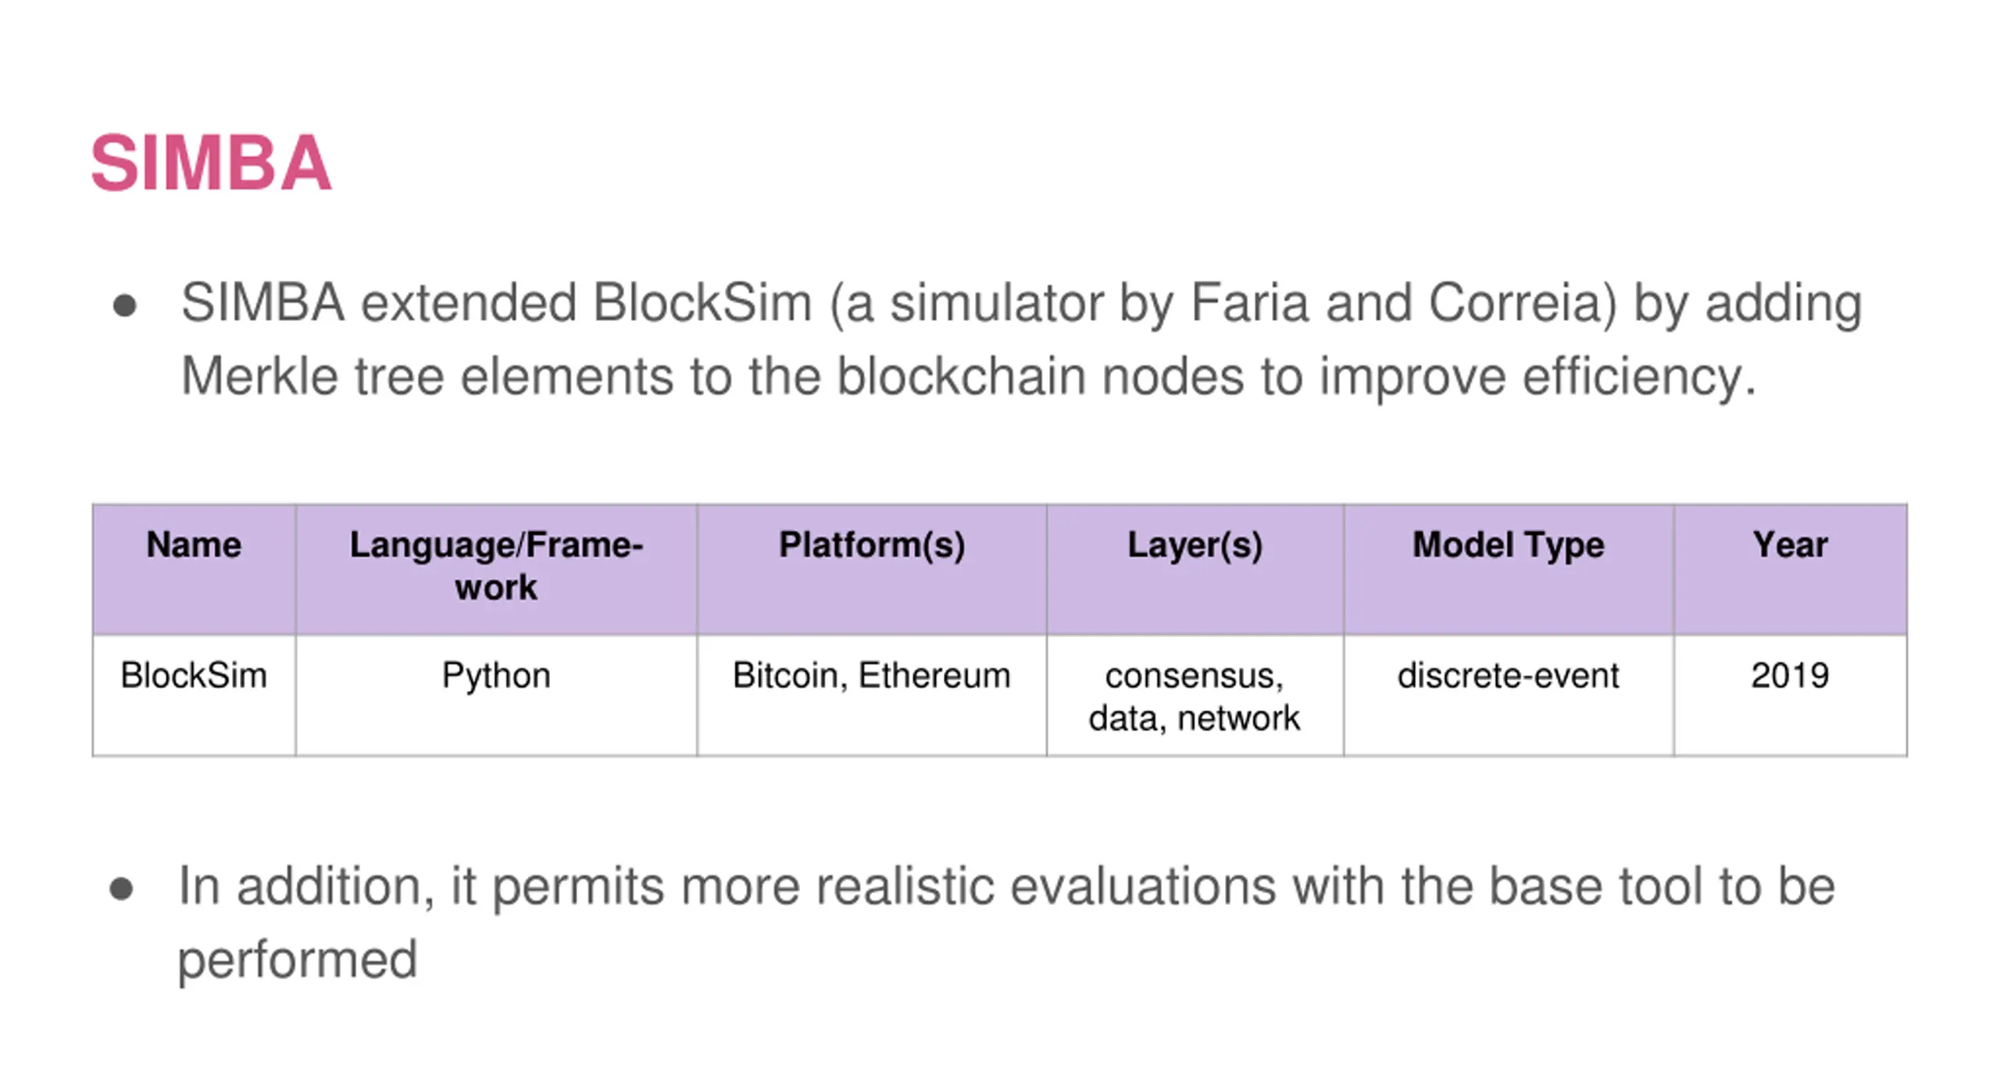Select the discrete-event cell
2000x1090 pixels.
[1509, 696]
